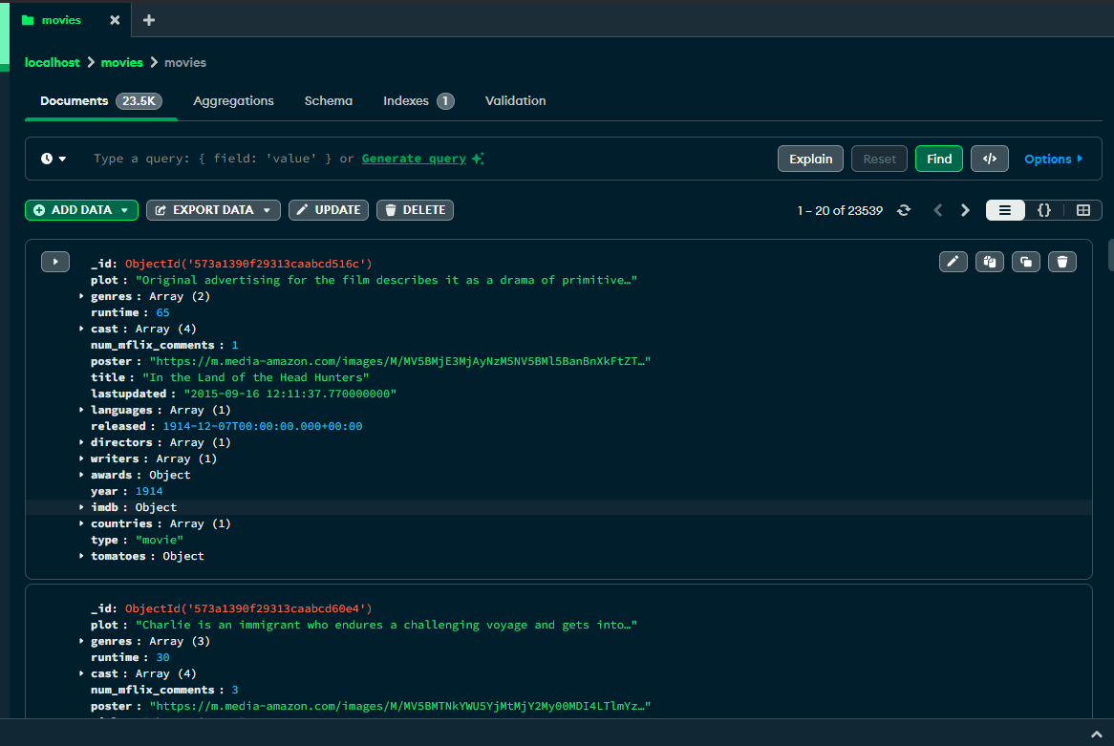Clone the first document

1026,262
